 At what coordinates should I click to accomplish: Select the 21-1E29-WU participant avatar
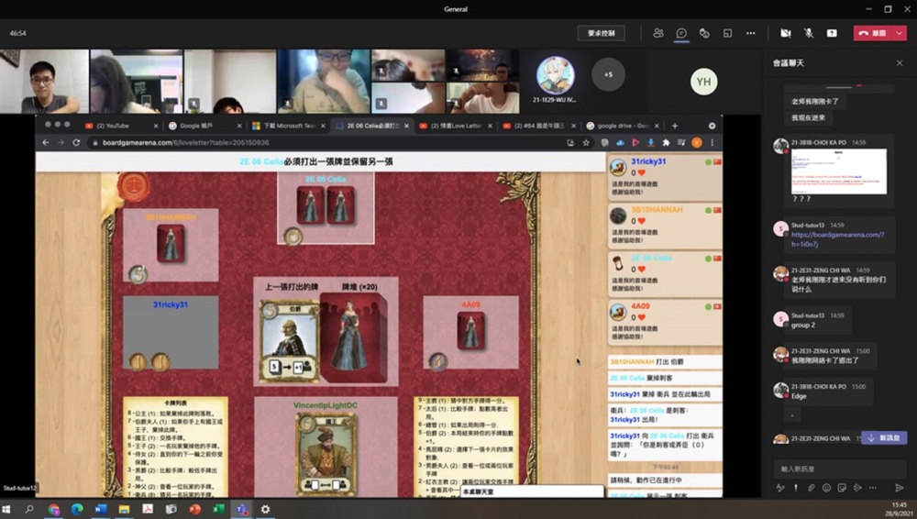point(555,75)
